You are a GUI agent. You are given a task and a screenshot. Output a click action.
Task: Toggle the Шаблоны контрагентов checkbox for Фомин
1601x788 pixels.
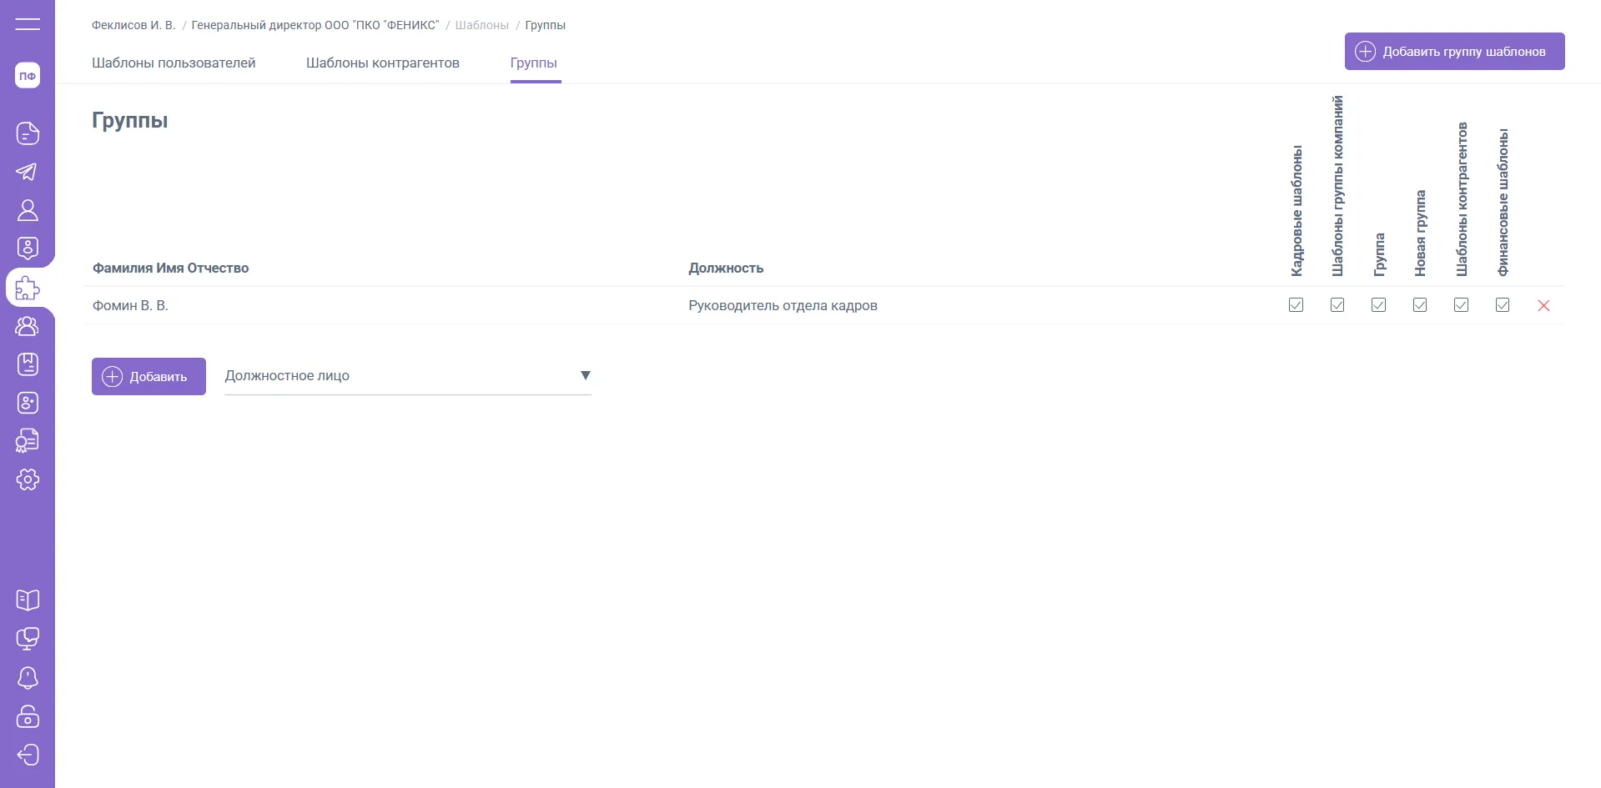(x=1461, y=305)
